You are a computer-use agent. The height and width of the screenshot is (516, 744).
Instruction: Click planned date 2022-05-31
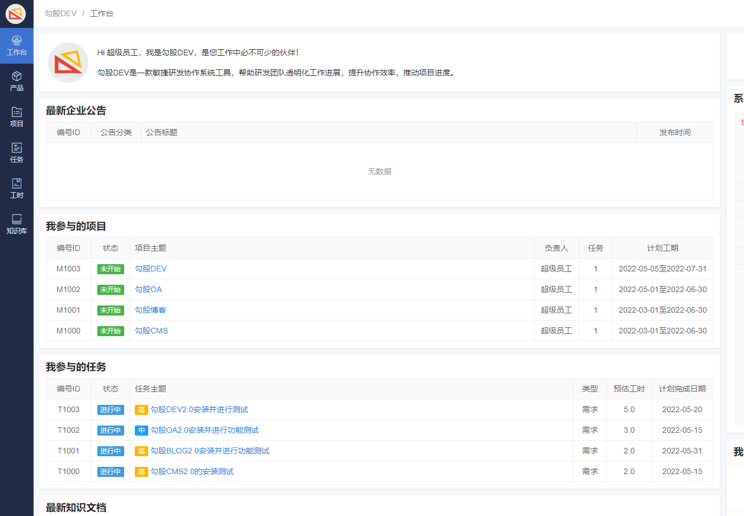[682, 451]
